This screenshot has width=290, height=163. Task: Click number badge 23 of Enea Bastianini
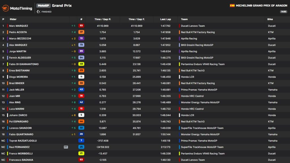81,70
